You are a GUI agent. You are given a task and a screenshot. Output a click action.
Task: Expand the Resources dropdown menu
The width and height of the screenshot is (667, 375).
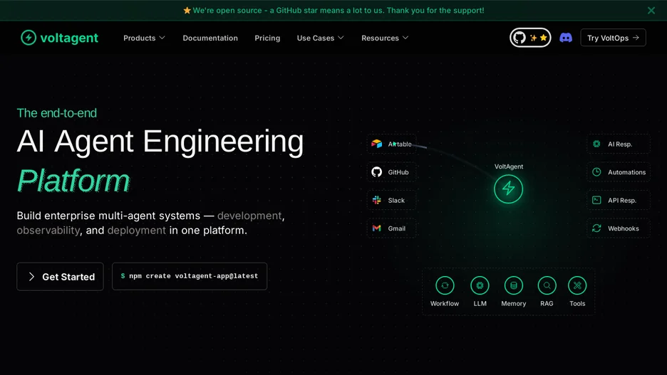(x=385, y=38)
